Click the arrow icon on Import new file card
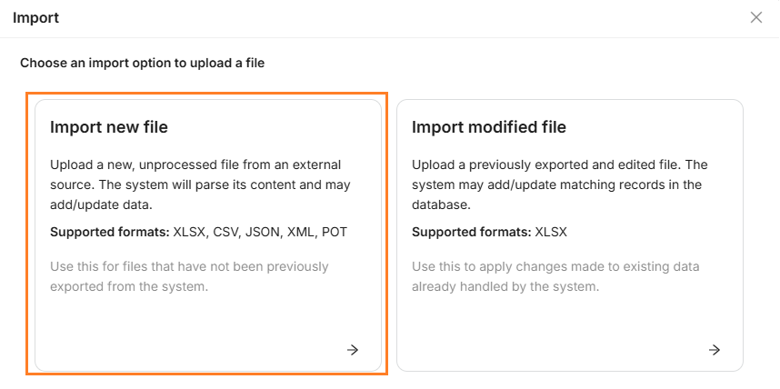This screenshot has width=780, height=389. pyautogui.click(x=353, y=349)
